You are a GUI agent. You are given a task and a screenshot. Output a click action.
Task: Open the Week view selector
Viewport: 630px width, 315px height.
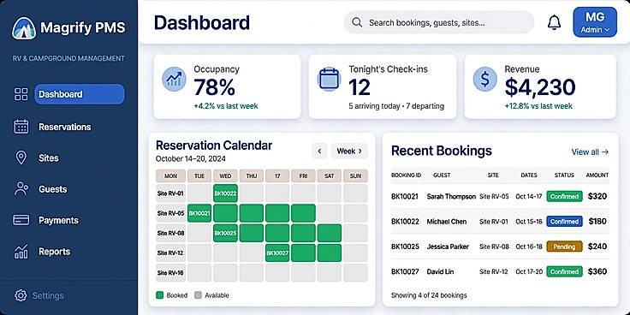pyautogui.click(x=349, y=151)
